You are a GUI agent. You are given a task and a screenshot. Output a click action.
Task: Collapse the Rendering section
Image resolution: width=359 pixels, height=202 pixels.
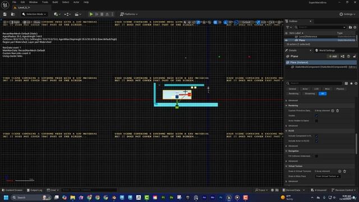pyautogui.click(x=287, y=105)
